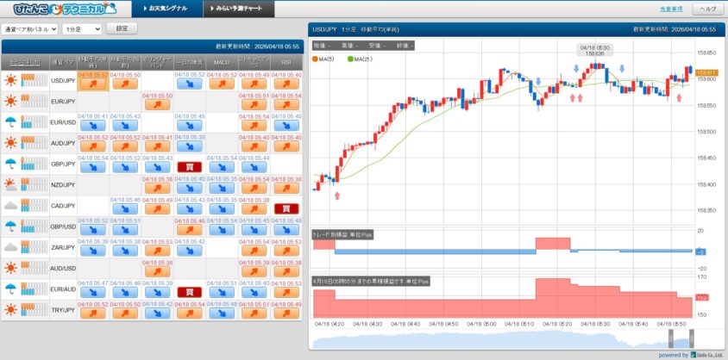
Task: Click the CAD/JPY cloudy weather icon
Action: click(x=11, y=205)
